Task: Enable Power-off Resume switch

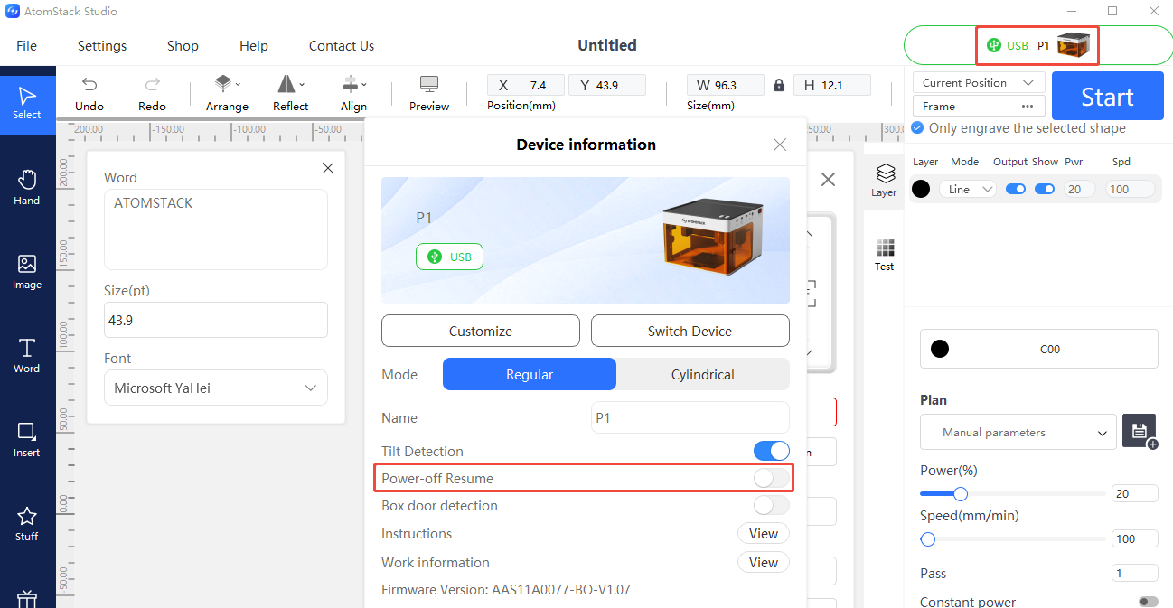Action: pos(771,478)
